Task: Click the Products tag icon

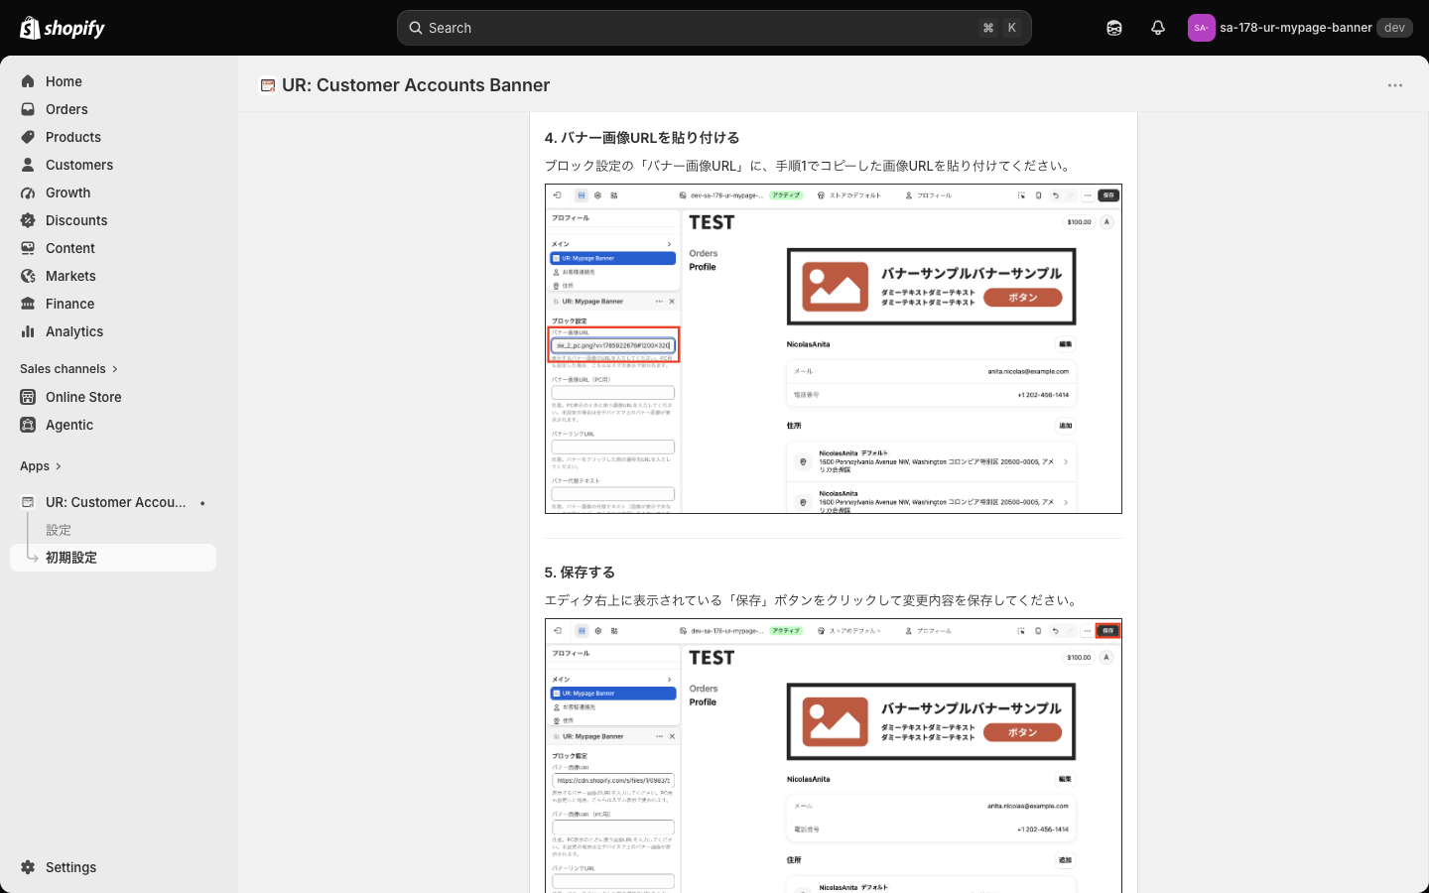Action: point(28,137)
